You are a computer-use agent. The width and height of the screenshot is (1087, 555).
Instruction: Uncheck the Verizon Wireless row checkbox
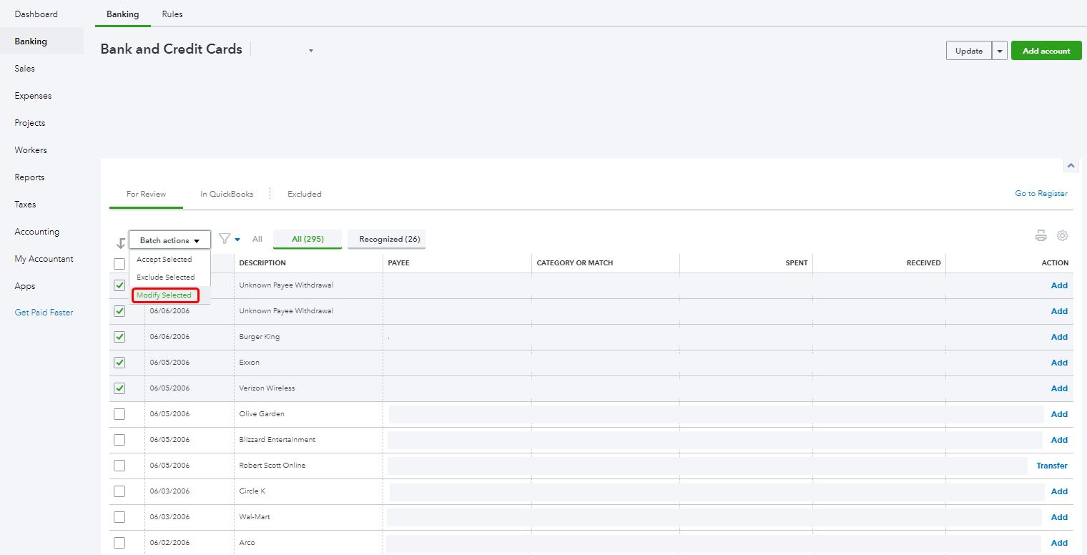pos(119,388)
